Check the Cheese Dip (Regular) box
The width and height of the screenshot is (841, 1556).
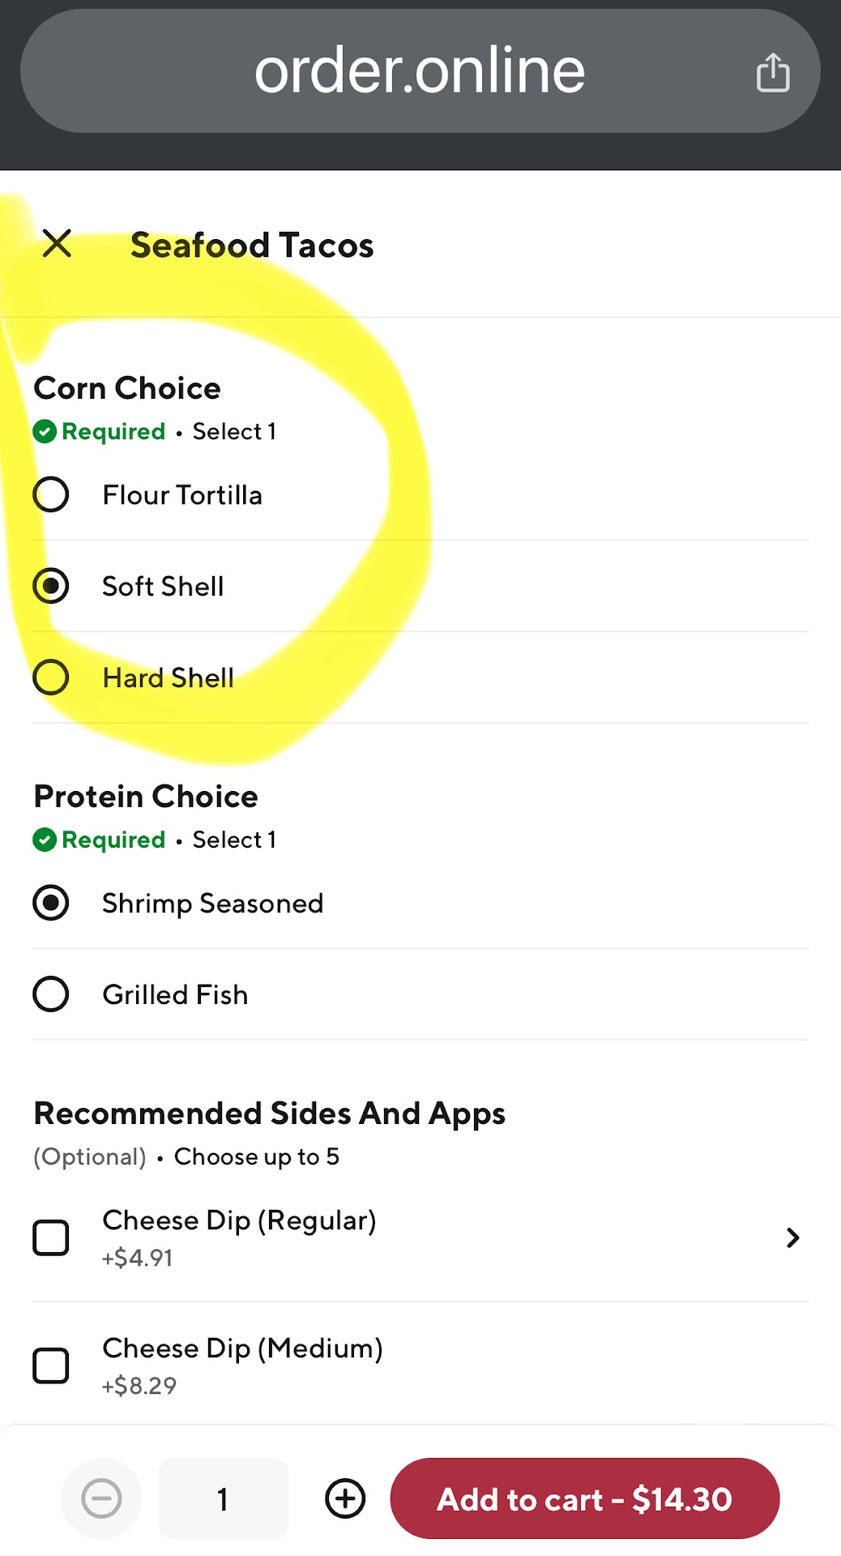(51, 1238)
